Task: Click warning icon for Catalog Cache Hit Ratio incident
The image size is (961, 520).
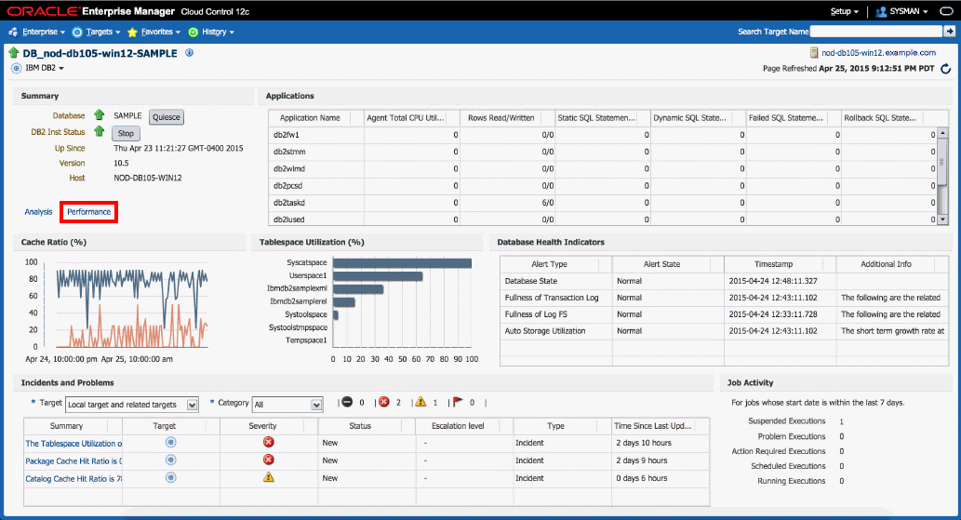Action: point(269,477)
